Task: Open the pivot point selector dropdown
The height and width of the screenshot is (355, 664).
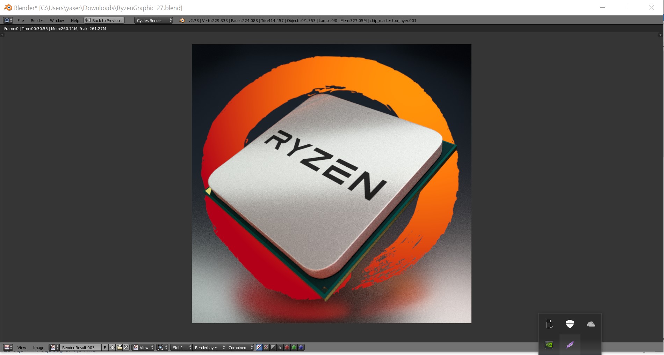Action: click(162, 347)
